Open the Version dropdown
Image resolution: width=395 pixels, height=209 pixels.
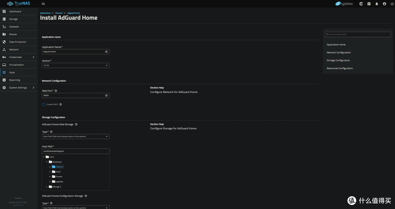[x=76, y=65]
